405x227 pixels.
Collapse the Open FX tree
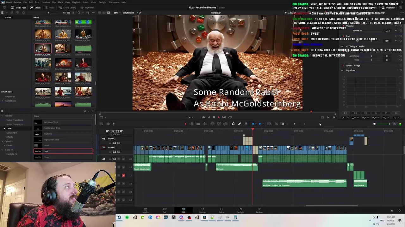point(2,141)
